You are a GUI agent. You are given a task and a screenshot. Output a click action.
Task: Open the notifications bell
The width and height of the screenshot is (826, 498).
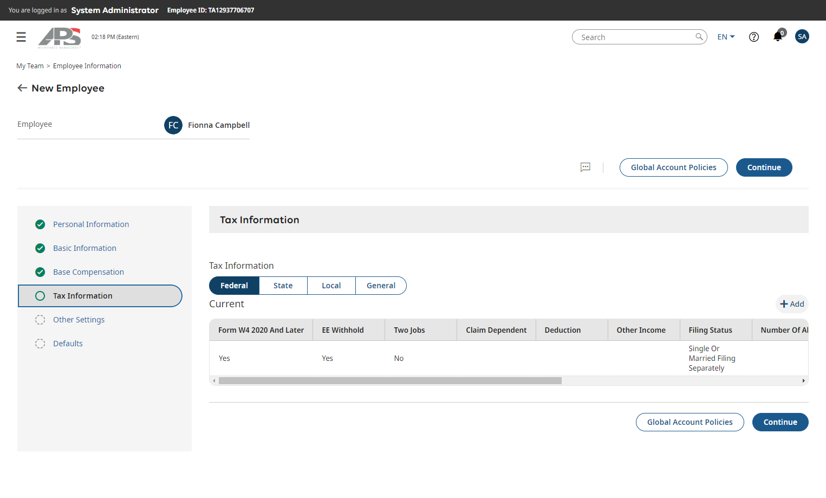[x=778, y=36]
